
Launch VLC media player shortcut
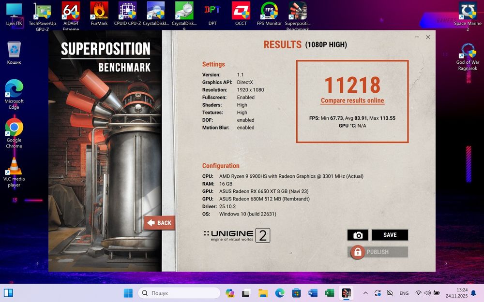tap(14, 173)
